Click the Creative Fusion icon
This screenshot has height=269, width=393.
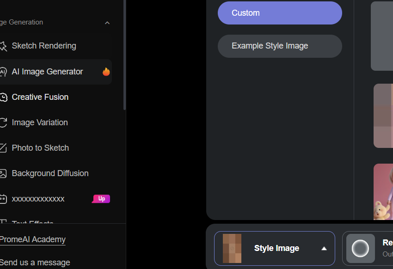[x=3, y=97]
